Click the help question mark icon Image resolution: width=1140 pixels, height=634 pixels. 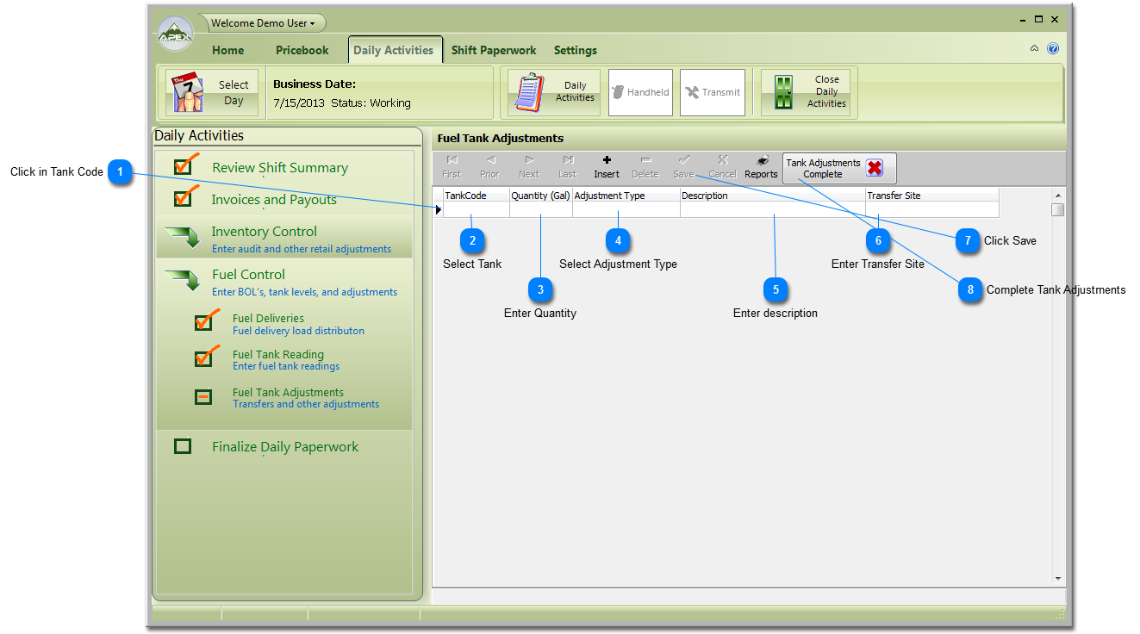pos(1053,49)
